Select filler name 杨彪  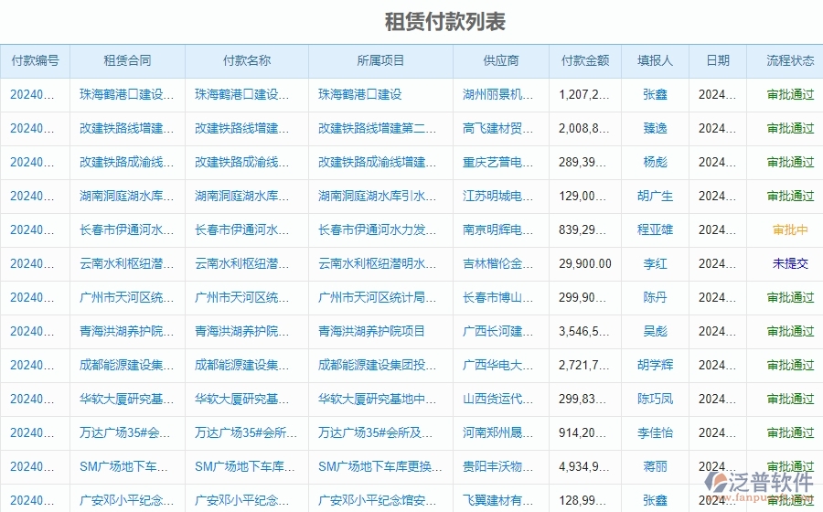pos(655,162)
